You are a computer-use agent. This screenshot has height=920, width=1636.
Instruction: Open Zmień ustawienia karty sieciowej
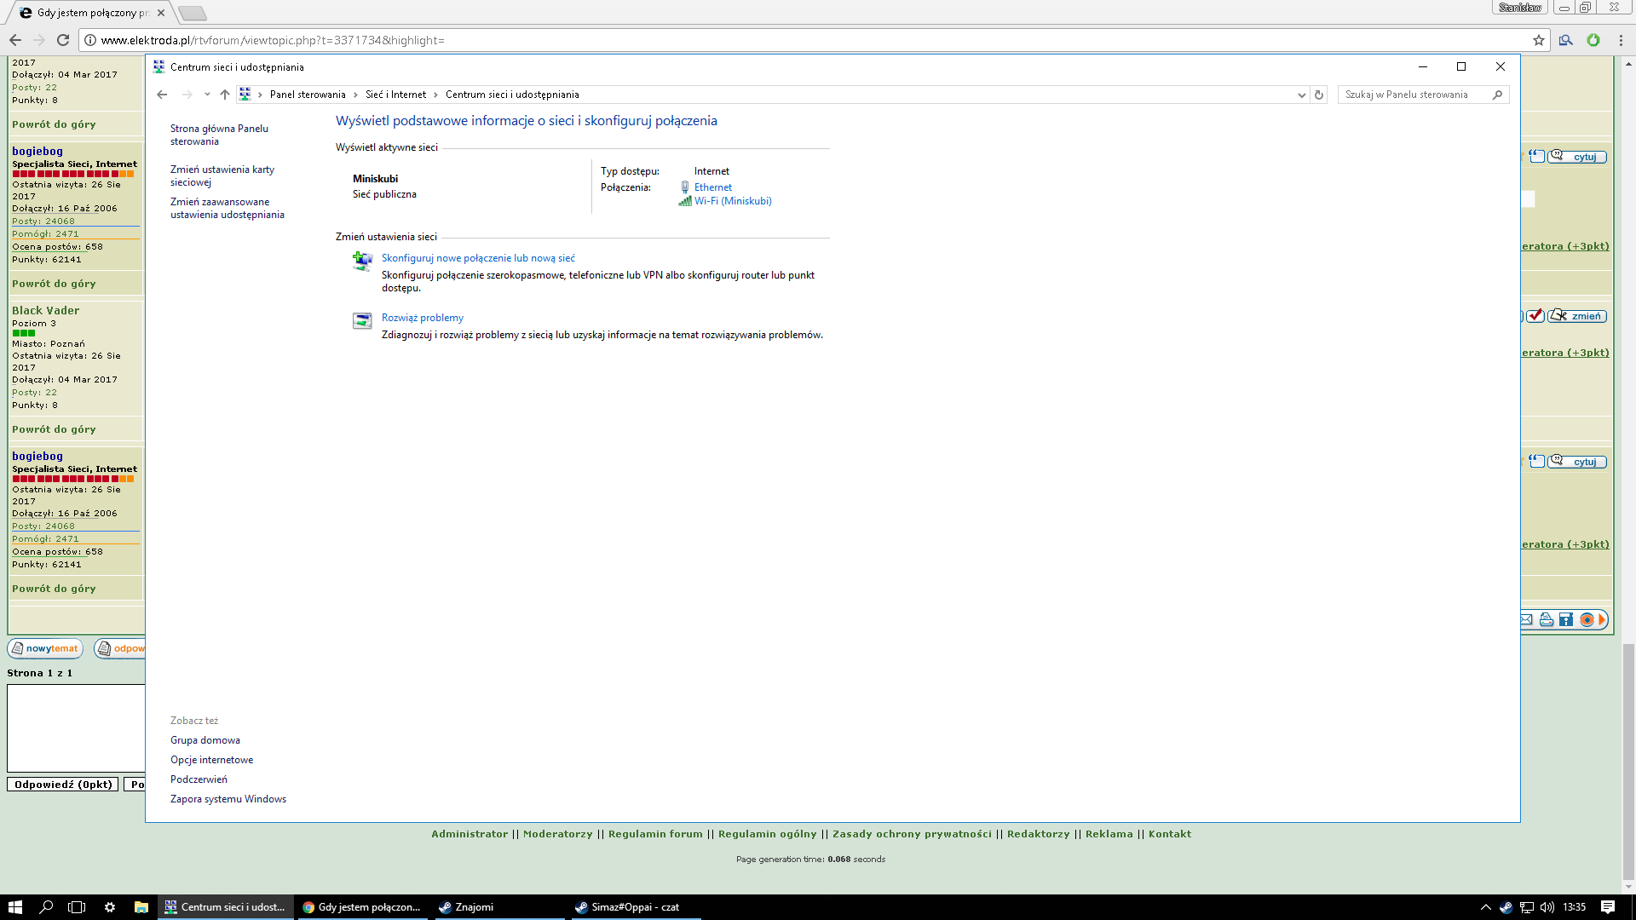[222, 175]
